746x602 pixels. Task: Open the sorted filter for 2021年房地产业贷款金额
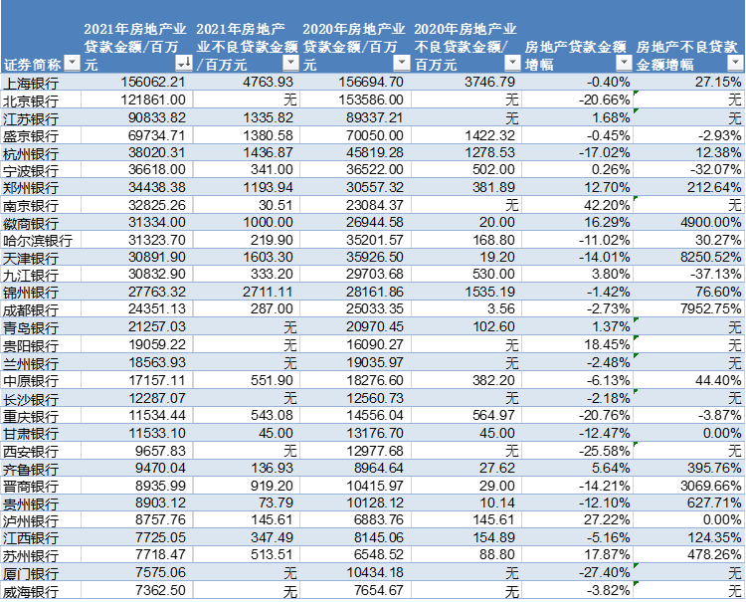(184, 63)
